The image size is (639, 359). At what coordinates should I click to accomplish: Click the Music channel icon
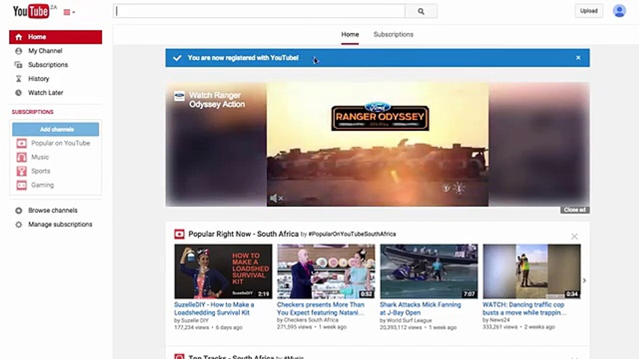(21, 157)
